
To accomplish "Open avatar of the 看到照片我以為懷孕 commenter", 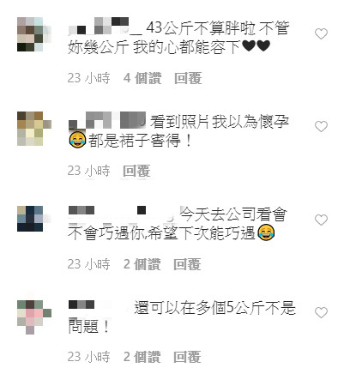I will click(x=34, y=129).
